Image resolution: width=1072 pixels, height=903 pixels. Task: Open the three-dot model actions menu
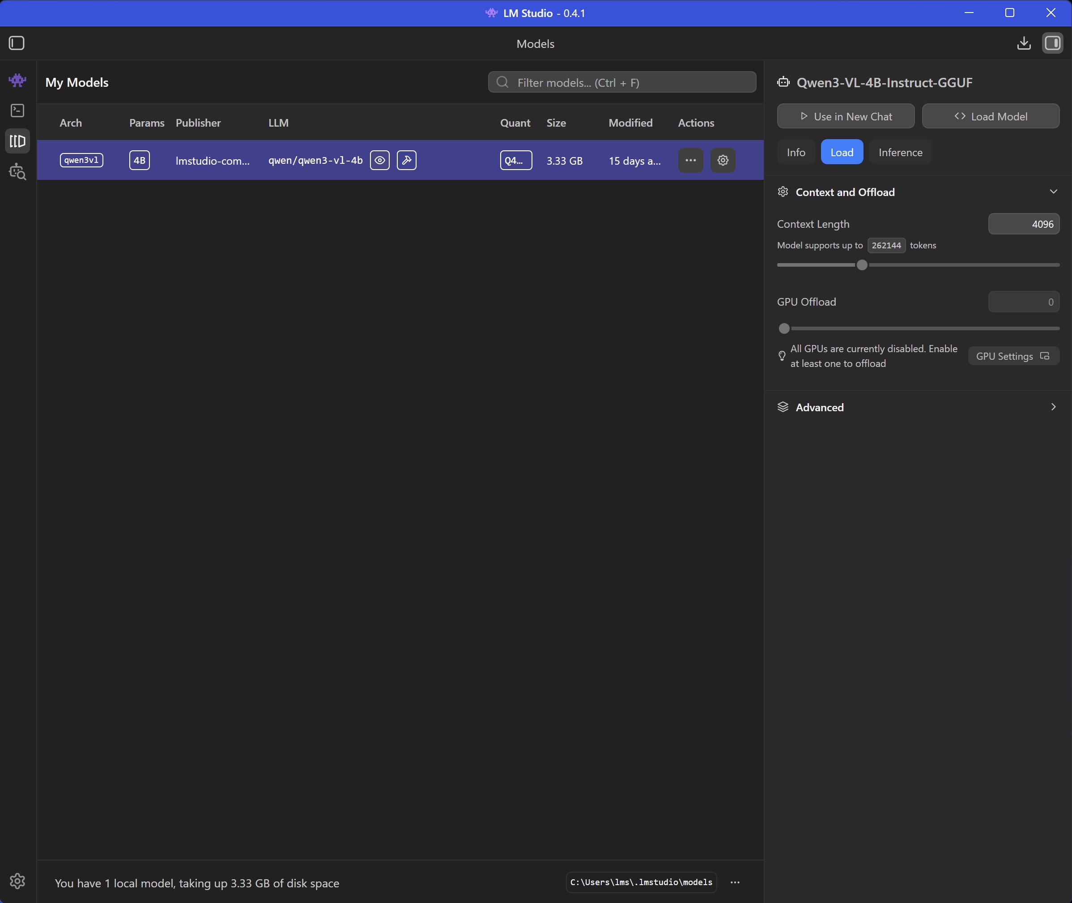(690, 160)
